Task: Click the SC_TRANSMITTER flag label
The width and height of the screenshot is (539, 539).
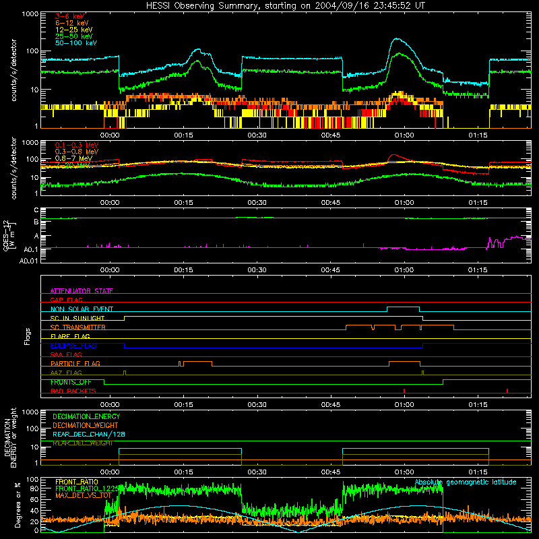Action: tap(77, 327)
